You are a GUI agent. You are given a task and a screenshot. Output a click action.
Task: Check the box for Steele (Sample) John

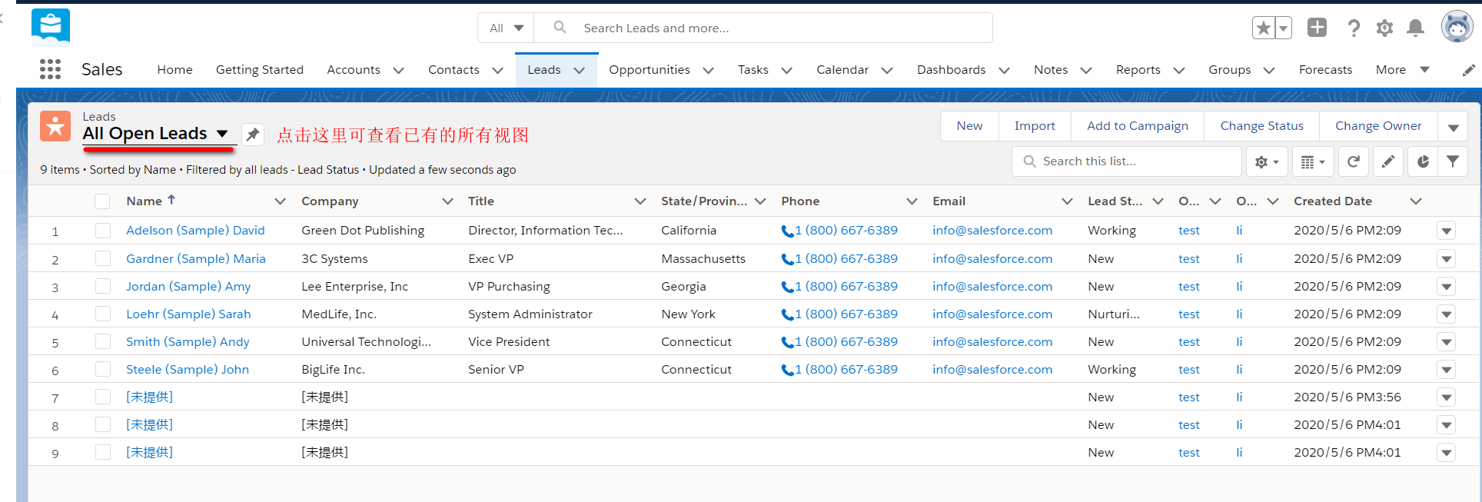[x=102, y=369]
